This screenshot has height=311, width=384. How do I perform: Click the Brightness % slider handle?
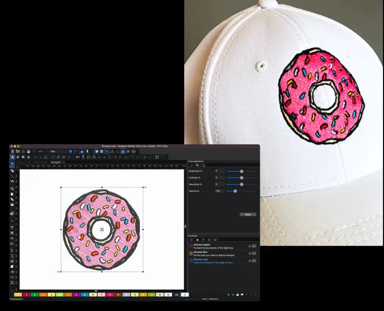pyautogui.click(x=242, y=171)
